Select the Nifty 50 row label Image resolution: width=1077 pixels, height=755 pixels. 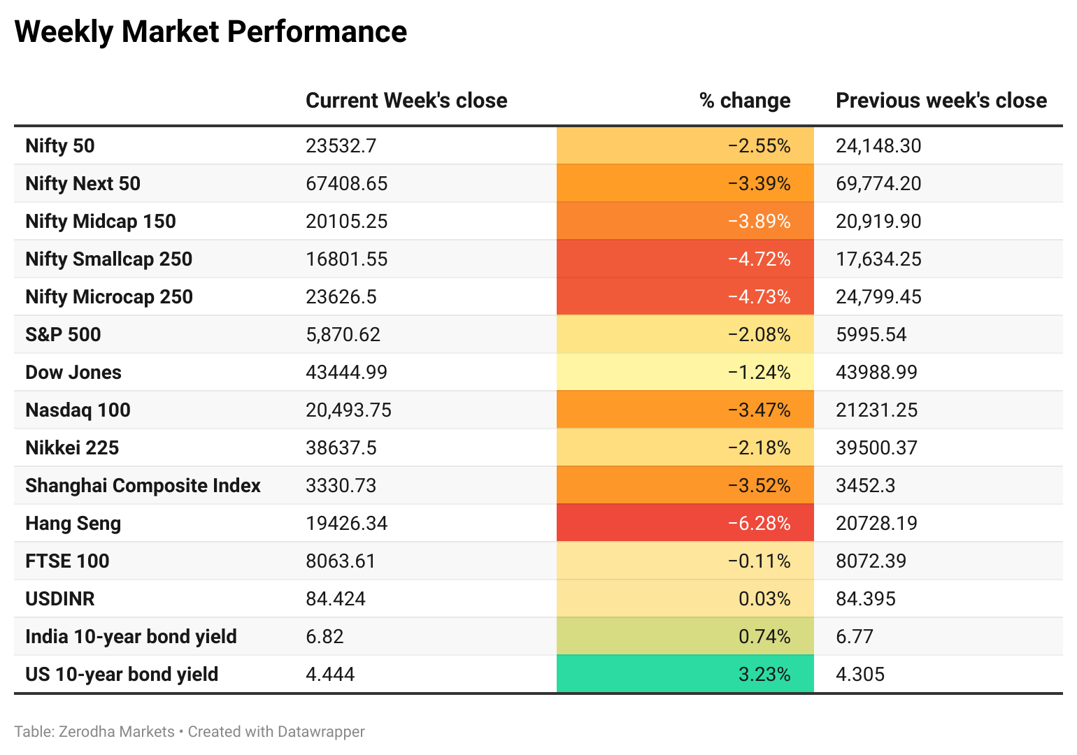pos(60,145)
